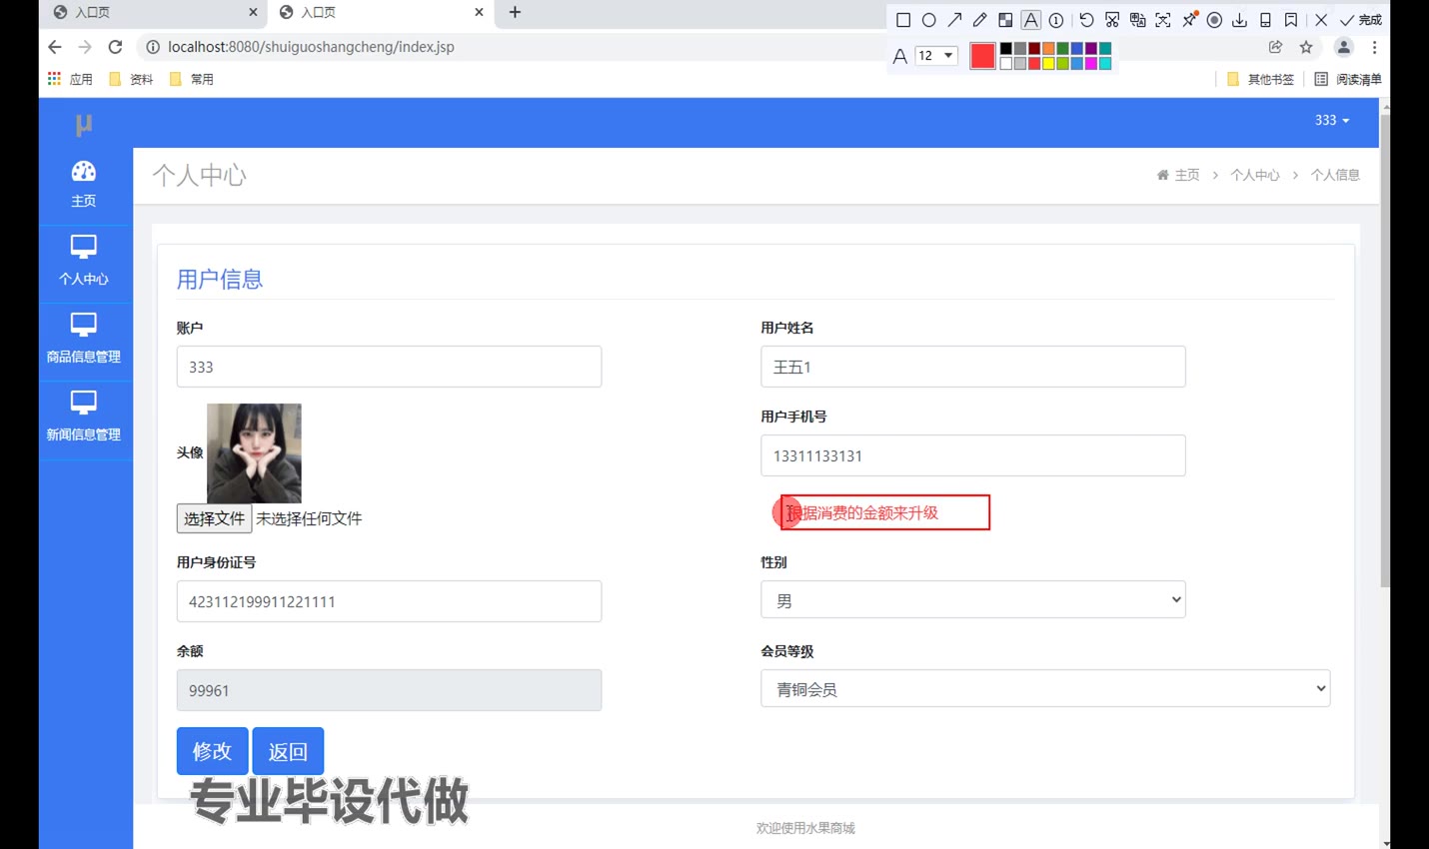
Task: Click the text recognition OCR icon
Action: pyautogui.click(x=1163, y=20)
